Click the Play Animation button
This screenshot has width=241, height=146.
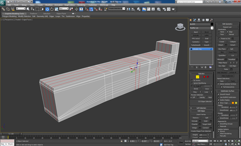[218, 141]
